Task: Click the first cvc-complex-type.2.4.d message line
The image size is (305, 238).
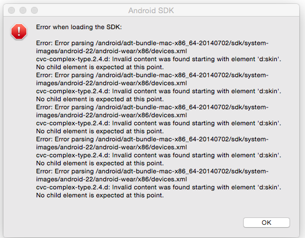Action: [x=159, y=59]
